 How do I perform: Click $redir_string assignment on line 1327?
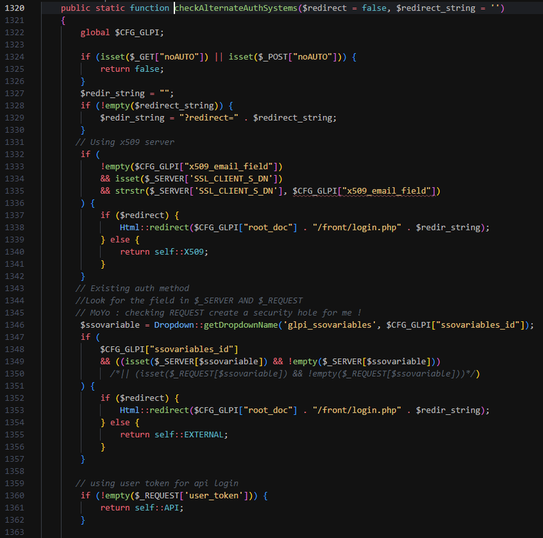tap(127, 94)
